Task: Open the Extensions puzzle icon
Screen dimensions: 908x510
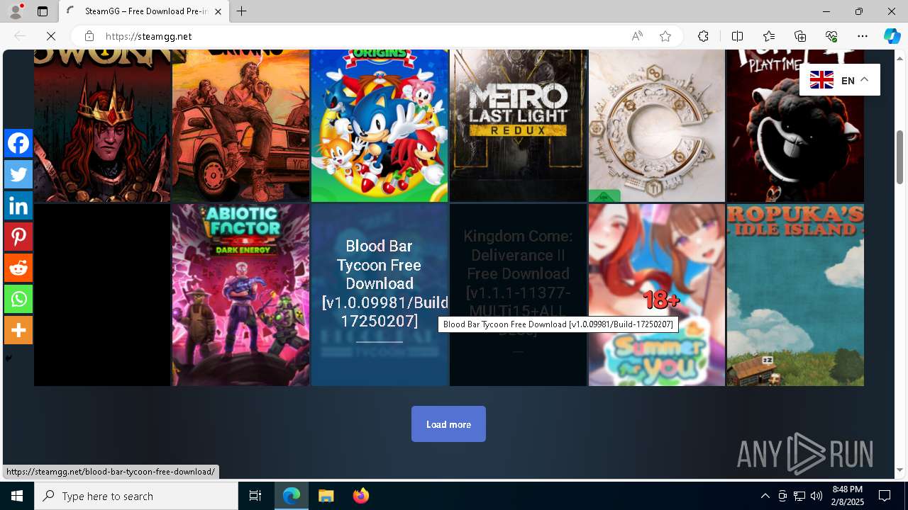Action: [703, 36]
